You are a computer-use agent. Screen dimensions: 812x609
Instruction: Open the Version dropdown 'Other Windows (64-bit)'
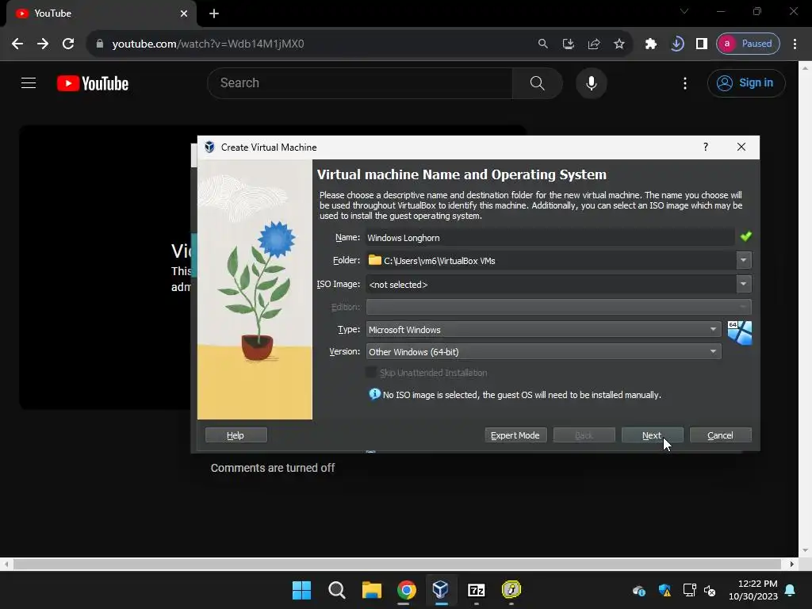543,351
